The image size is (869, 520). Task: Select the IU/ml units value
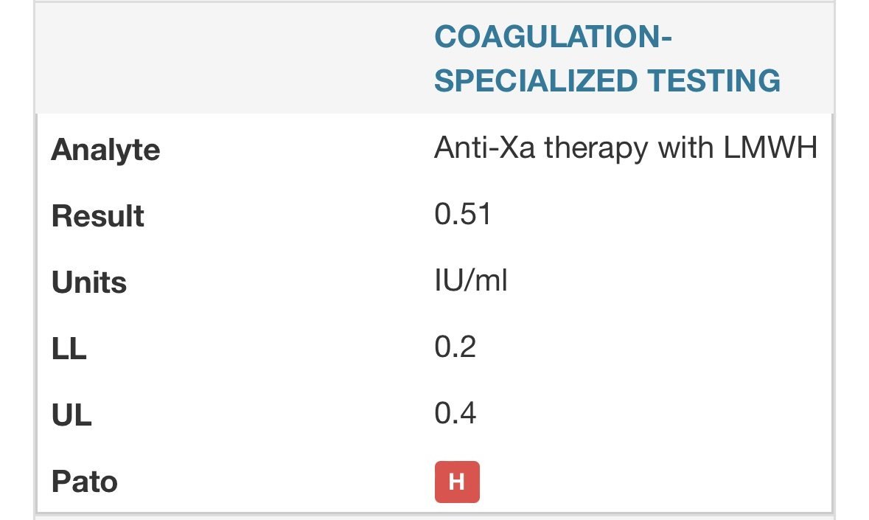(x=471, y=281)
